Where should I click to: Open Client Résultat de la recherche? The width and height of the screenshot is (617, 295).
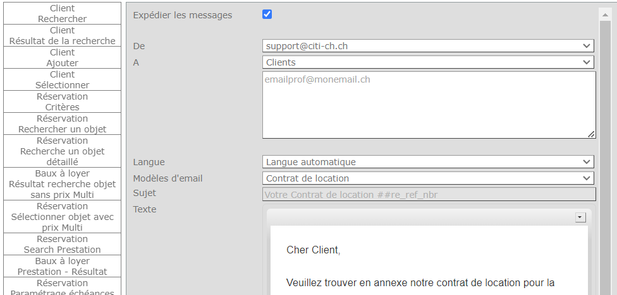click(x=62, y=35)
